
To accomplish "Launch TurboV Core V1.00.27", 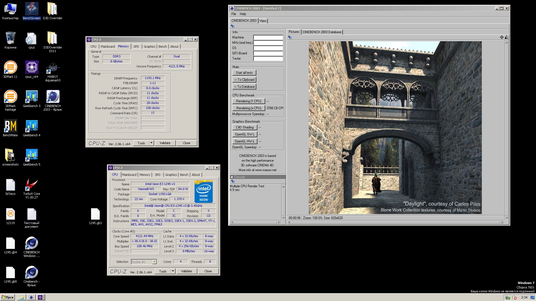I will coord(32,188).
